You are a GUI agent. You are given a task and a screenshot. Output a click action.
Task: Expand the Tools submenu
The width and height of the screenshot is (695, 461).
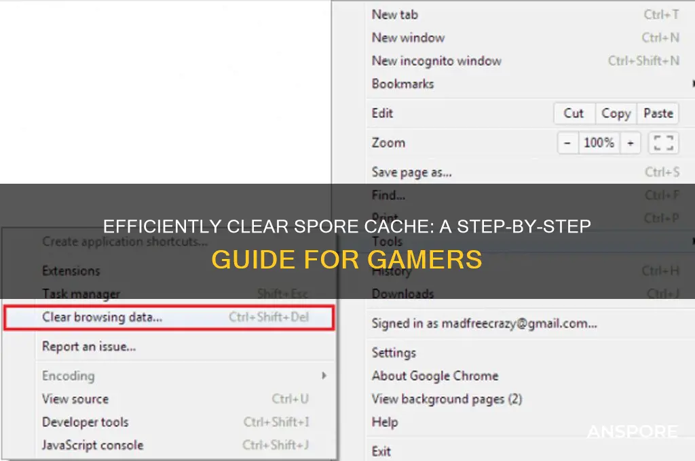[387, 241]
